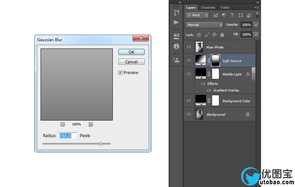This screenshot has width=295, height=187.
Task: Click link icon on Ligh Source layer
Action: (x=209, y=60)
